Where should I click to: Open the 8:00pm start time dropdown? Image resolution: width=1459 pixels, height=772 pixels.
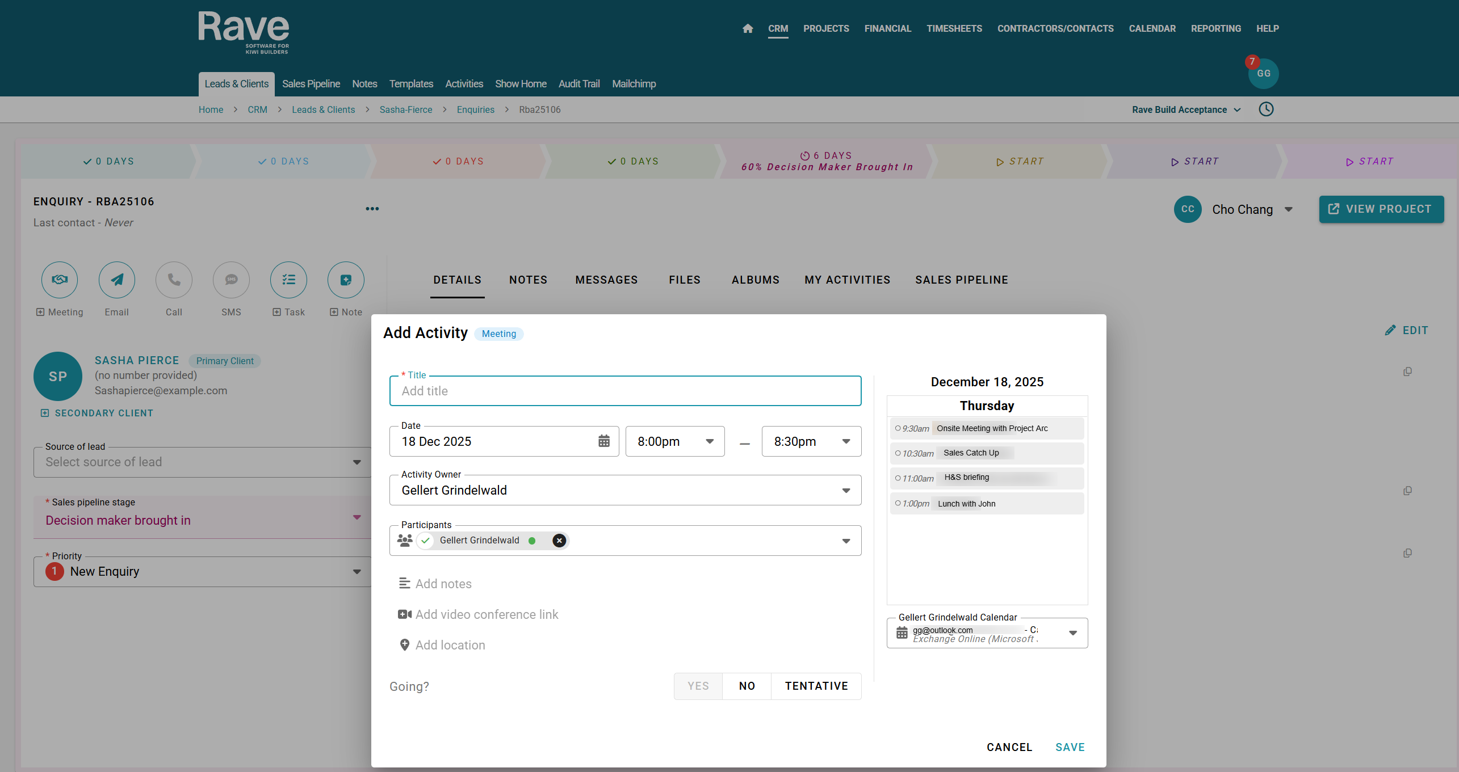coord(674,441)
